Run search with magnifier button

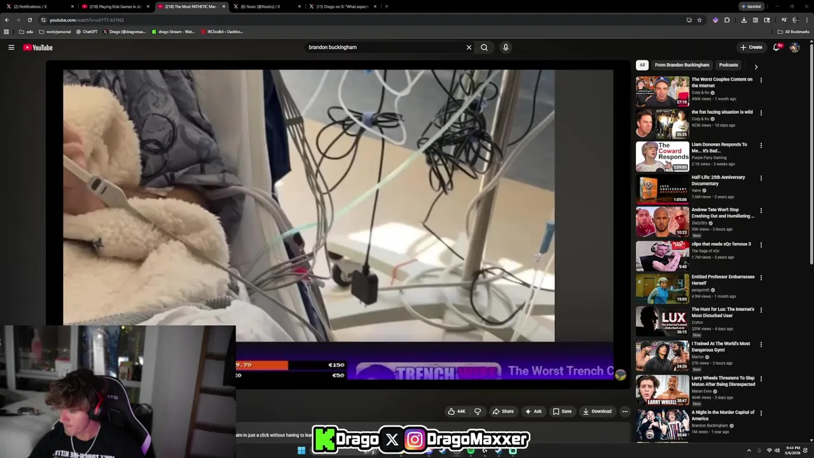484,47
